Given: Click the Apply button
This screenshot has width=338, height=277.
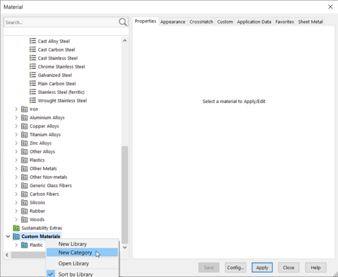Looking at the screenshot, I should (x=262, y=267).
